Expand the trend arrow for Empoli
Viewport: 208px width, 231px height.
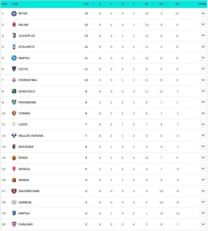[x=203, y=213]
